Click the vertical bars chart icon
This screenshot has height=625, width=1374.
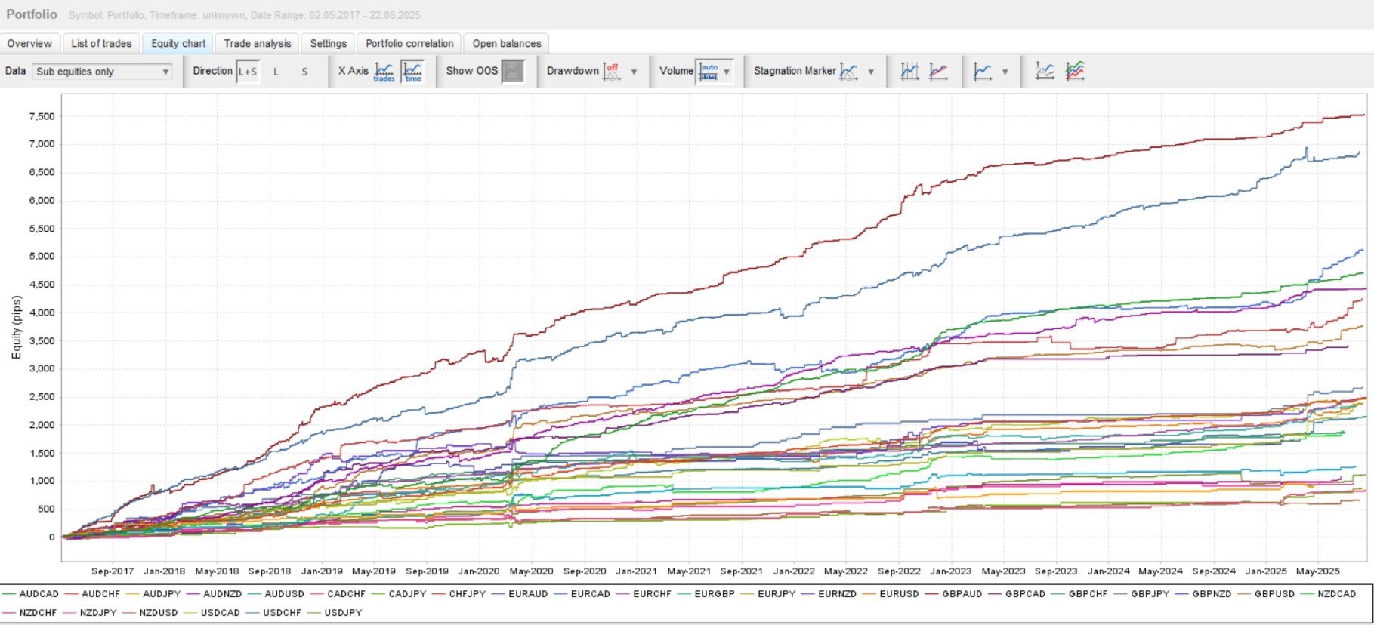(x=909, y=72)
